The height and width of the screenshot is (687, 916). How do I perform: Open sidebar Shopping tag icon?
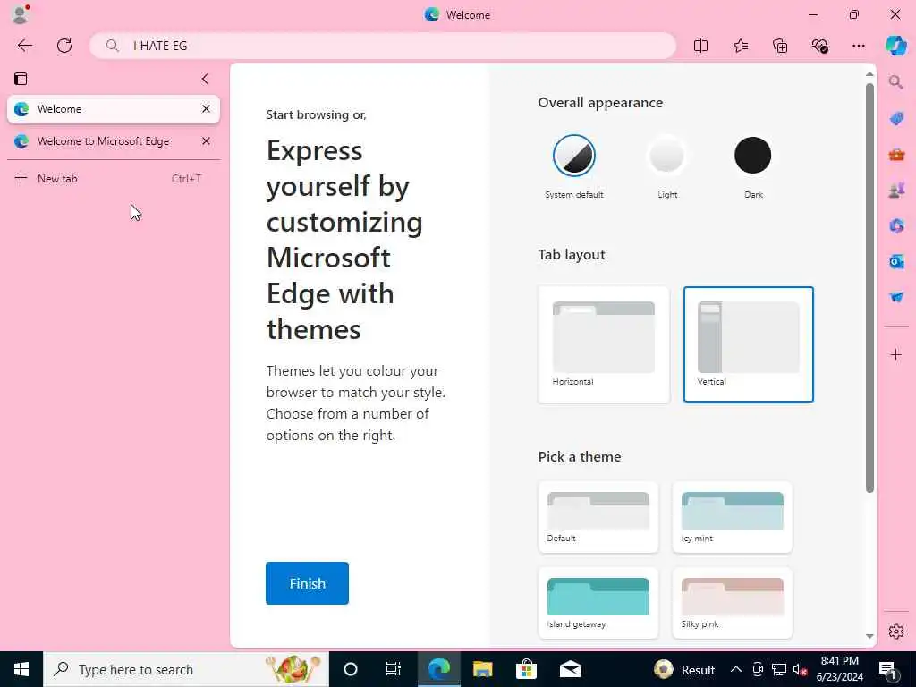point(896,119)
